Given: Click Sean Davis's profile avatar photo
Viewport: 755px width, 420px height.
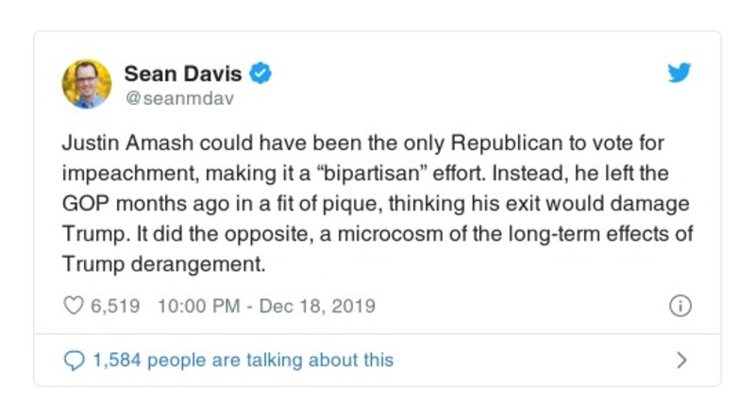Looking at the screenshot, I should coord(87,84).
